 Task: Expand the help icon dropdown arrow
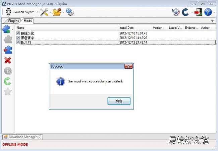215,12
